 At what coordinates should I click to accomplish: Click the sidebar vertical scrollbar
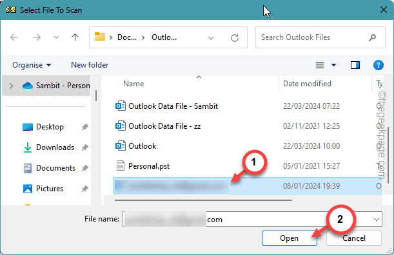point(96,95)
